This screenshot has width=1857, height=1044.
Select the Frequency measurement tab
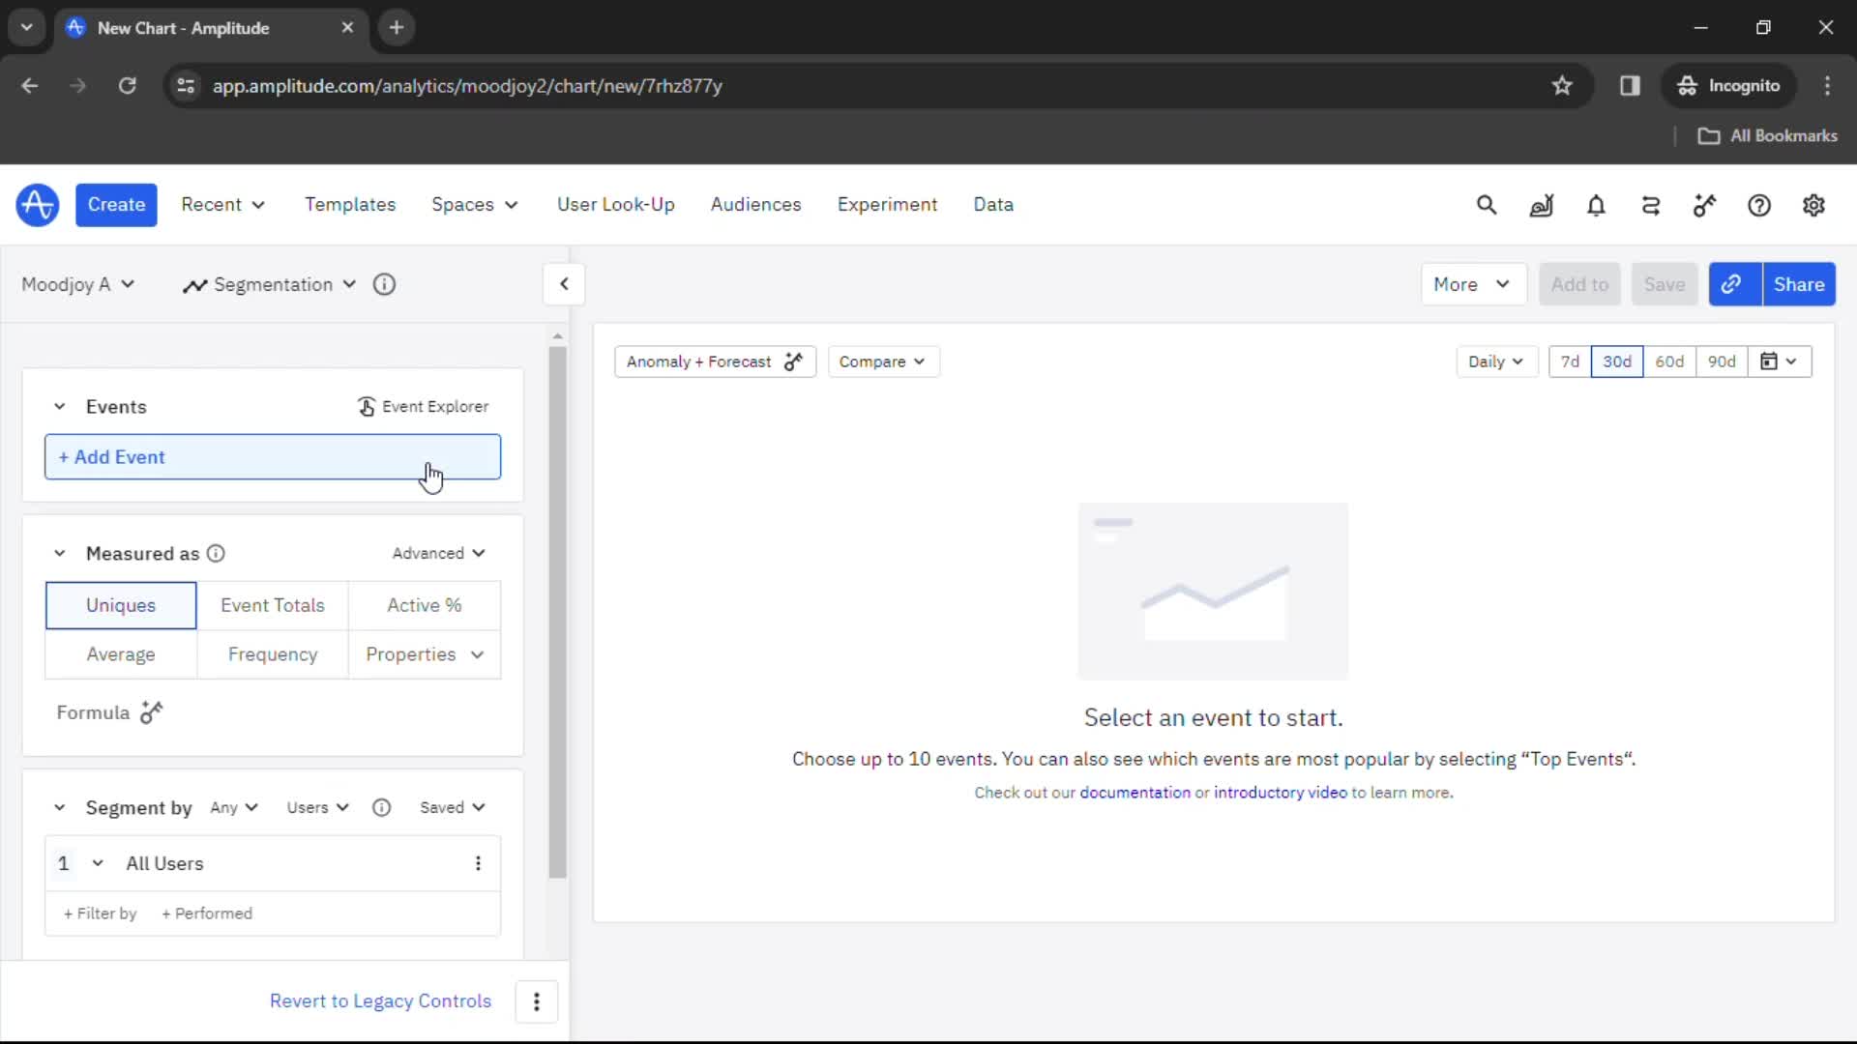click(x=273, y=653)
